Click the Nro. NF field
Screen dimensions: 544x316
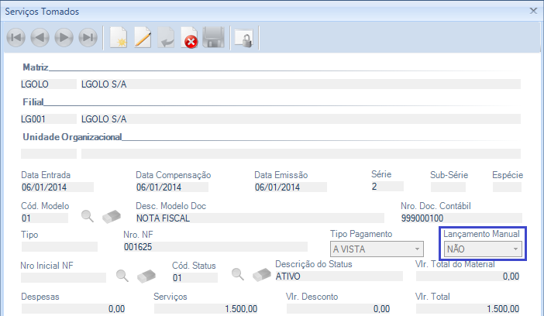tap(215, 247)
